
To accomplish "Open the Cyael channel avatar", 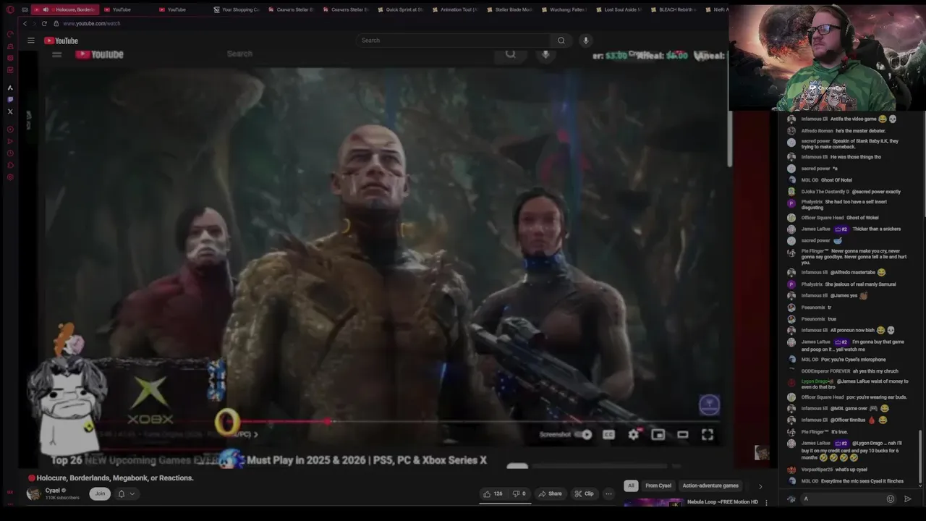I will 33,494.
